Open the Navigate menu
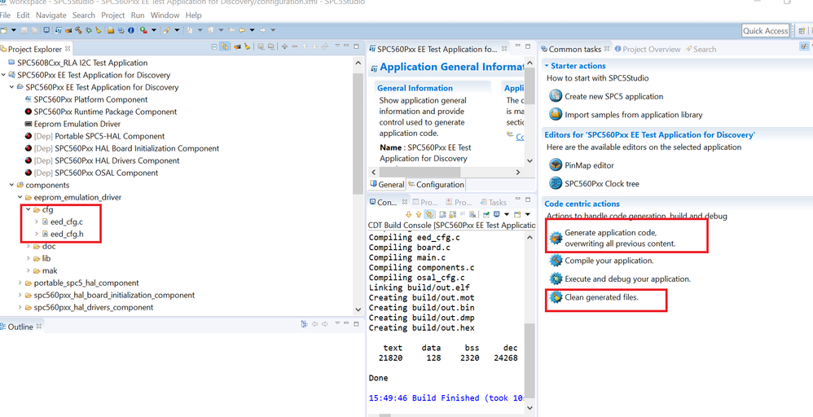This screenshot has height=417, width=813. [x=51, y=15]
